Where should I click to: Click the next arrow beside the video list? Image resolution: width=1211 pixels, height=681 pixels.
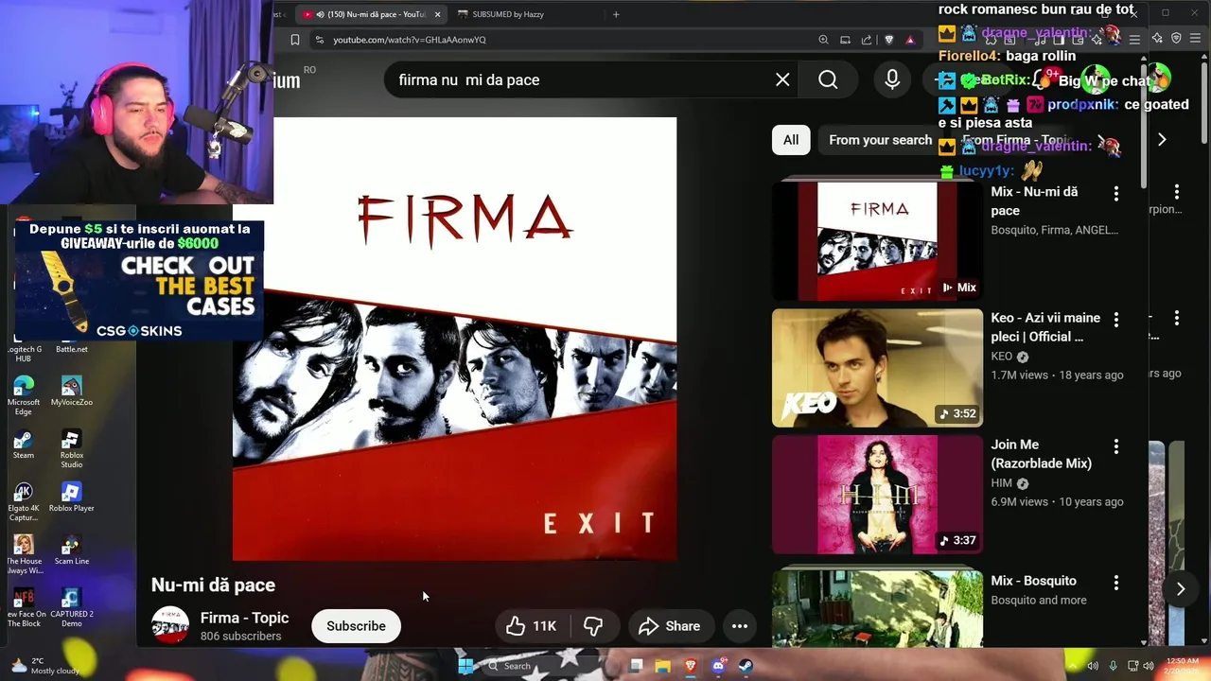point(1181,588)
